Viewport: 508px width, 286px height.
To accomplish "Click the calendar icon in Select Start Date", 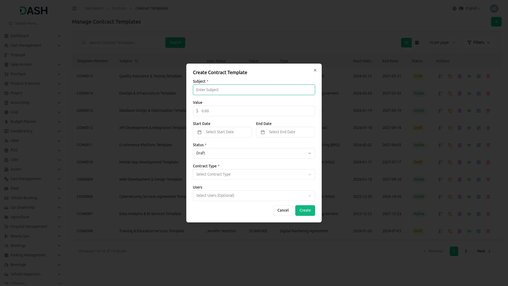I will pos(199,132).
